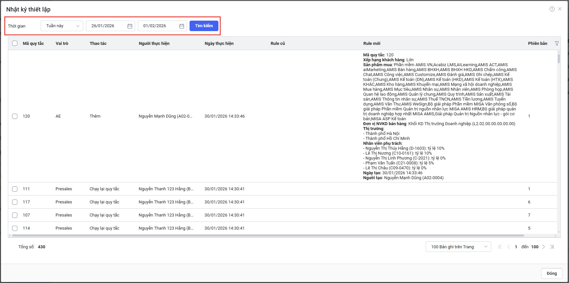The height and width of the screenshot is (283, 569).
Task: Click the filter funnel icon in table header
Action: point(557,44)
